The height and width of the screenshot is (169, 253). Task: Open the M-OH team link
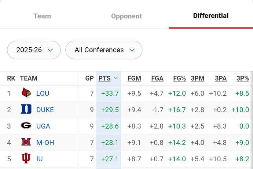pos(45,143)
